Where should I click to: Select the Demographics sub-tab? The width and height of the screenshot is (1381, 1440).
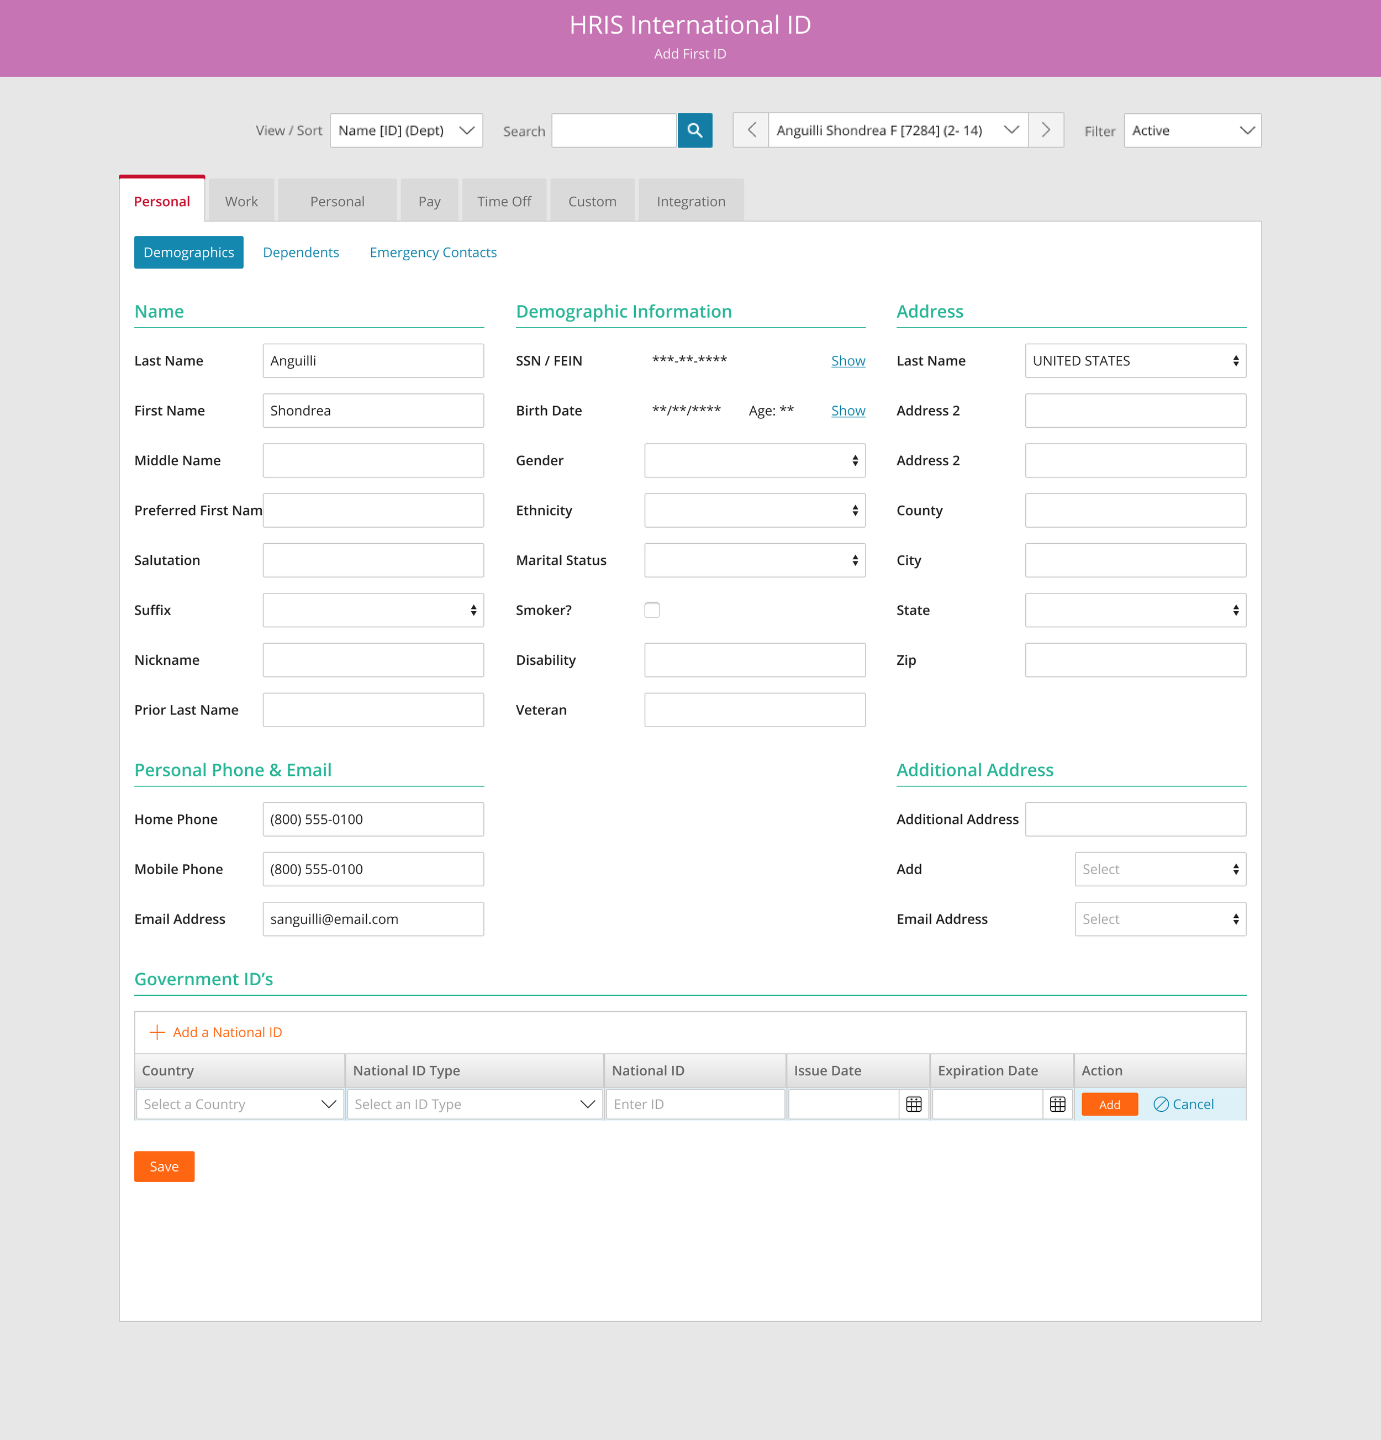pyautogui.click(x=189, y=252)
